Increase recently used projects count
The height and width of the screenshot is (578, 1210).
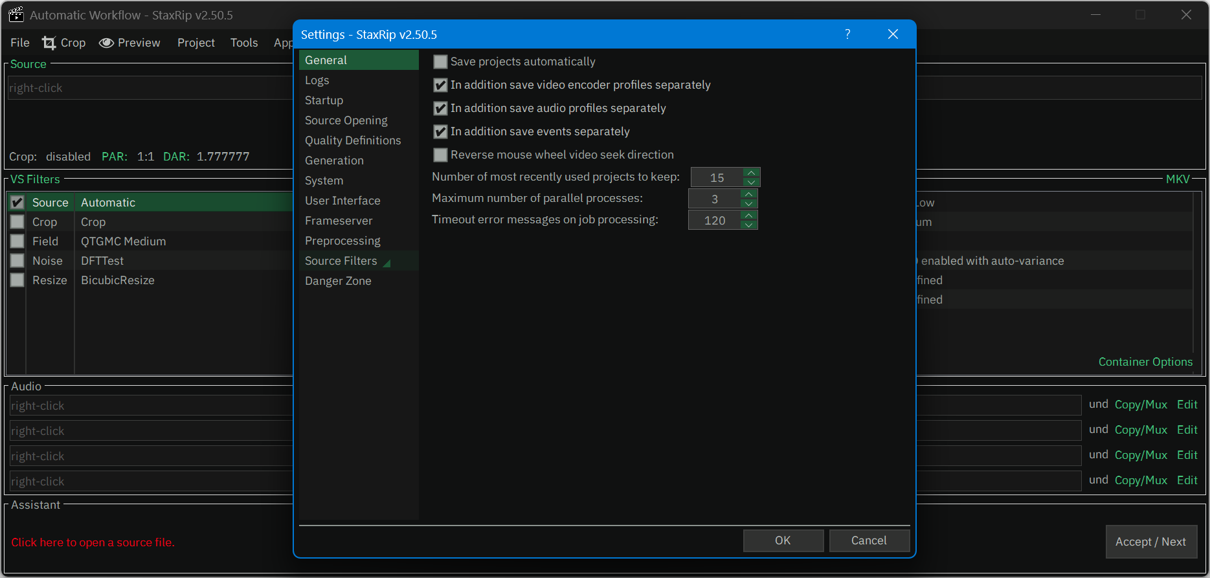[x=751, y=173]
